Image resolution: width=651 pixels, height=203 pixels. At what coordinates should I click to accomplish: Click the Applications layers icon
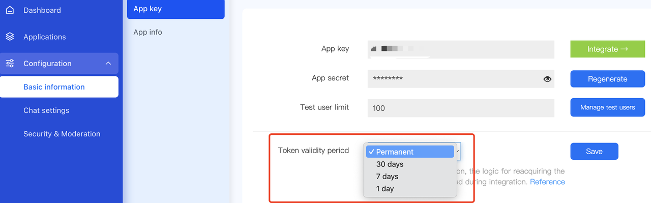click(10, 37)
